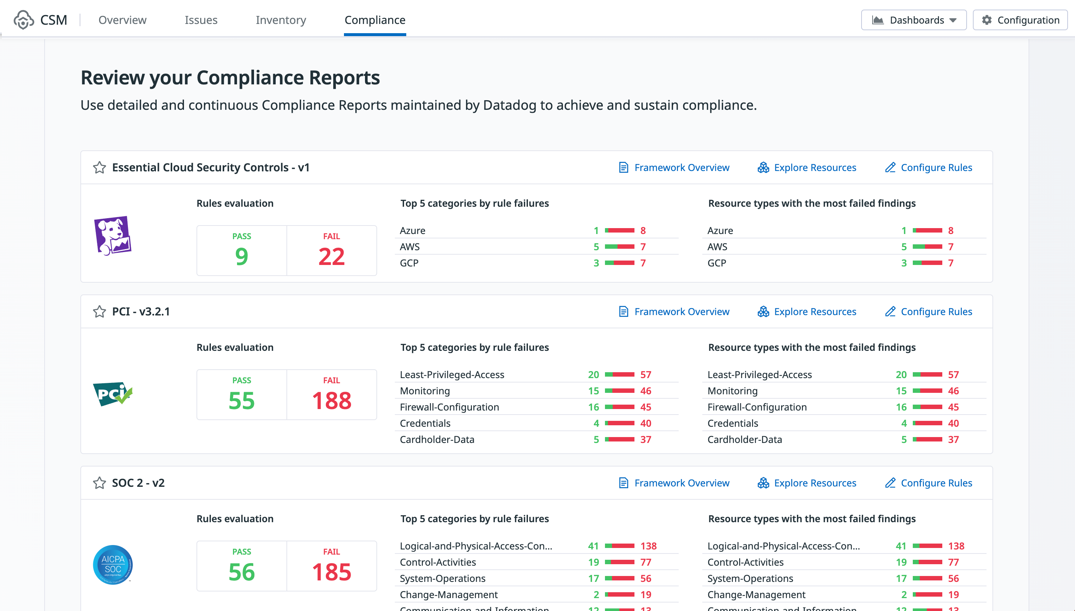The height and width of the screenshot is (611, 1075).
Task: Open Explore Resources for SOC 2 v2
Action: pos(814,483)
